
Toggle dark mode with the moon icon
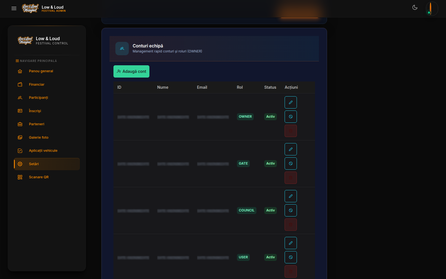[415, 8]
